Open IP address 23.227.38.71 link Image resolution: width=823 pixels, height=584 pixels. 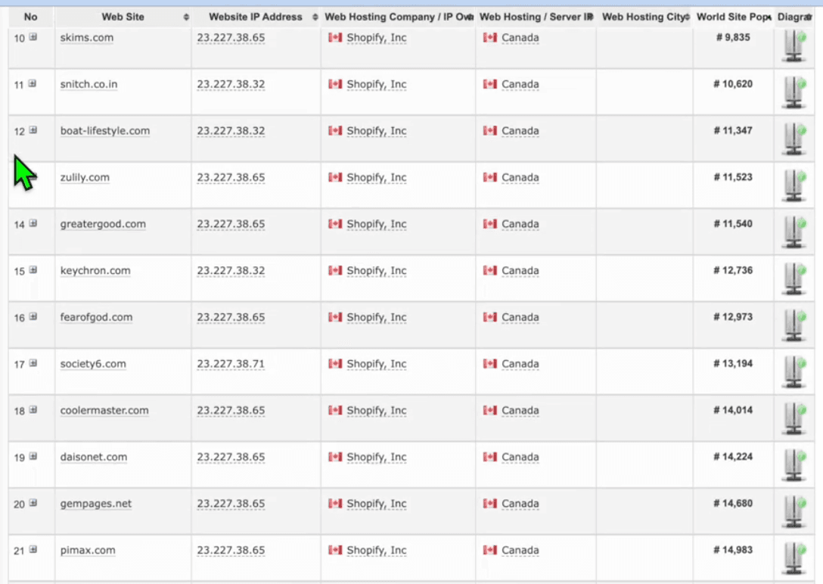coord(231,364)
